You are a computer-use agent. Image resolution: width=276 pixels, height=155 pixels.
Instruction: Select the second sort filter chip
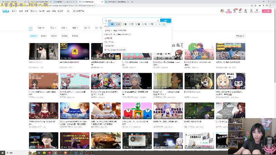(44, 36)
